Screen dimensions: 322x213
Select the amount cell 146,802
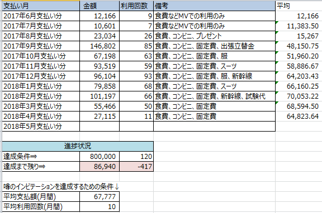(x=100, y=46)
